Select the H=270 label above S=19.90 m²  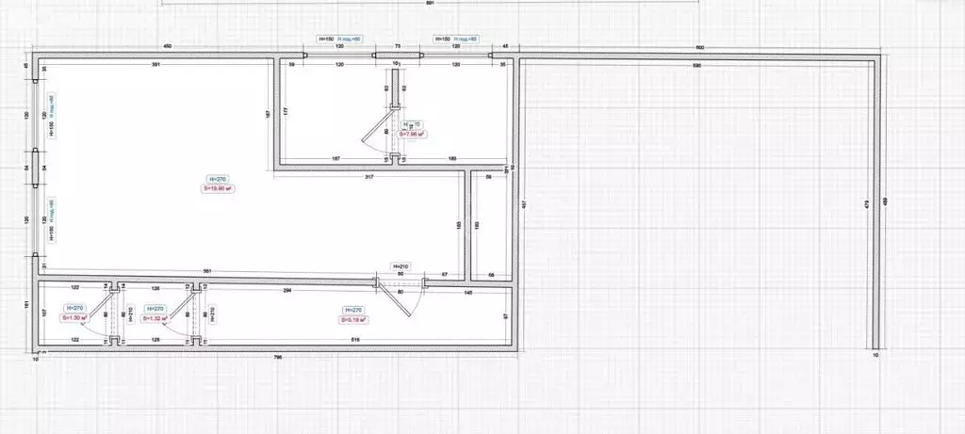pyautogui.click(x=218, y=180)
